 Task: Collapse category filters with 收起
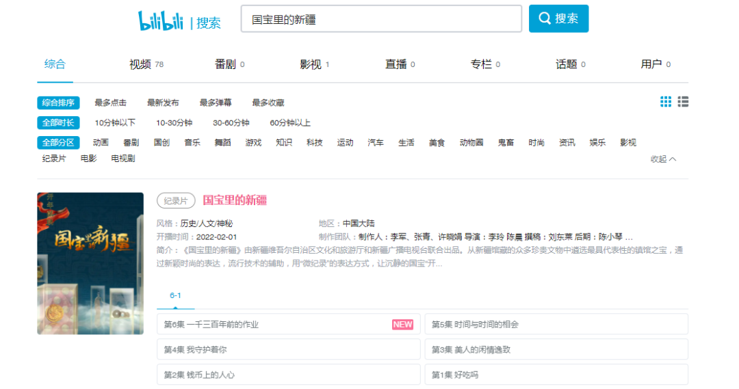[663, 159]
